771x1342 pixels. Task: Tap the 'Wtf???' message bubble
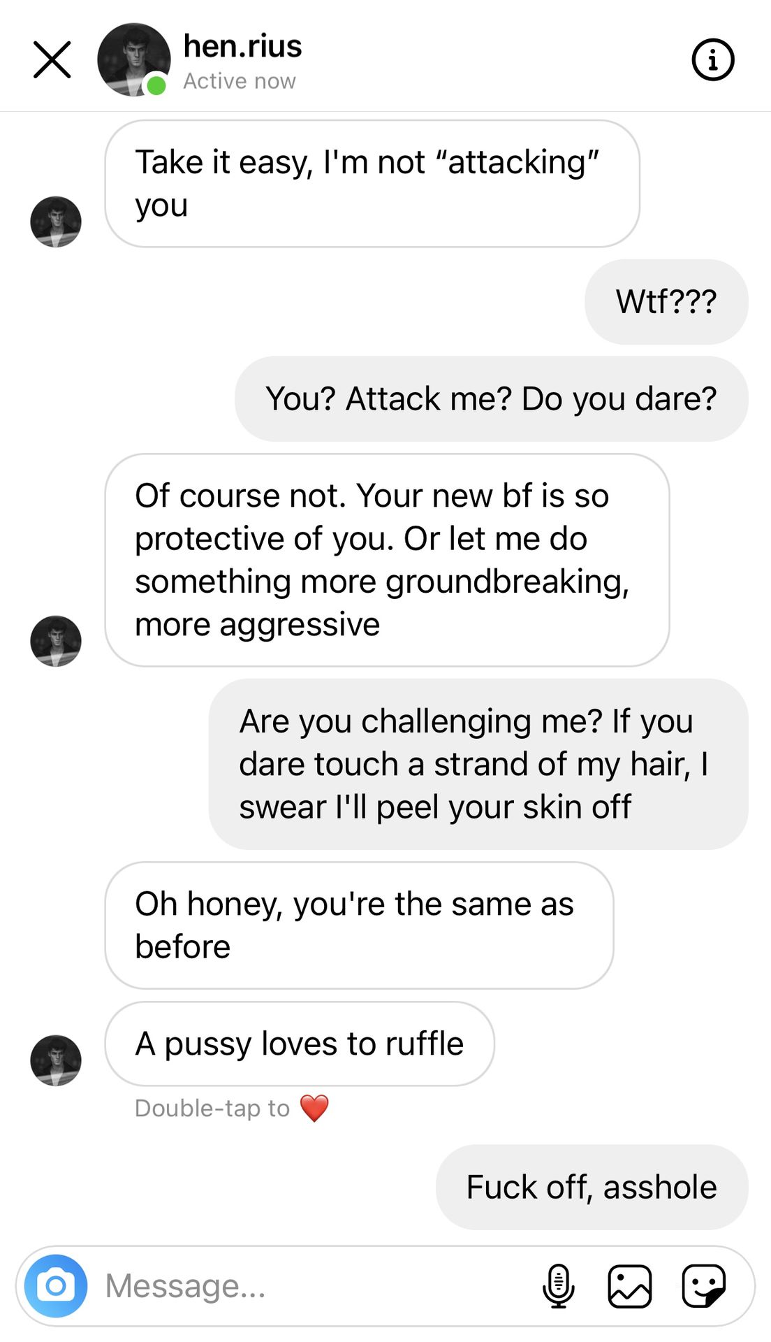[666, 302]
